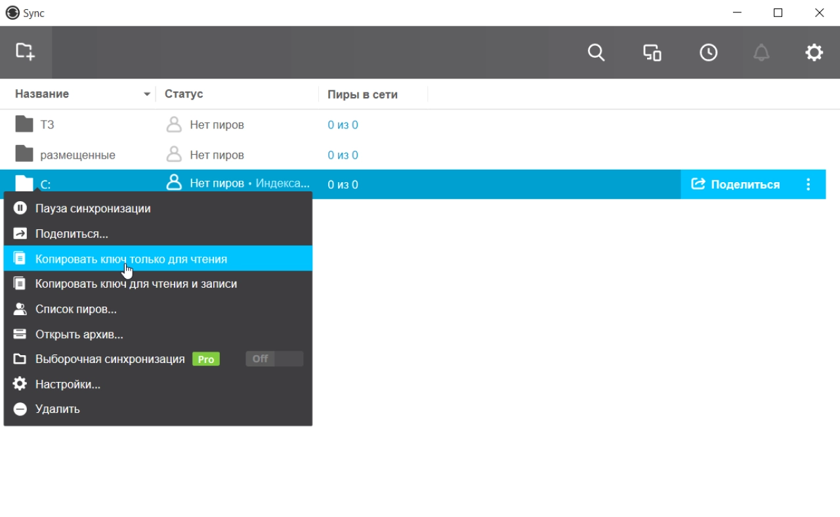Image resolution: width=840 pixels, height=517 pixels.
Task: Click the C: folder icon
Action: (x=24, y=183)
